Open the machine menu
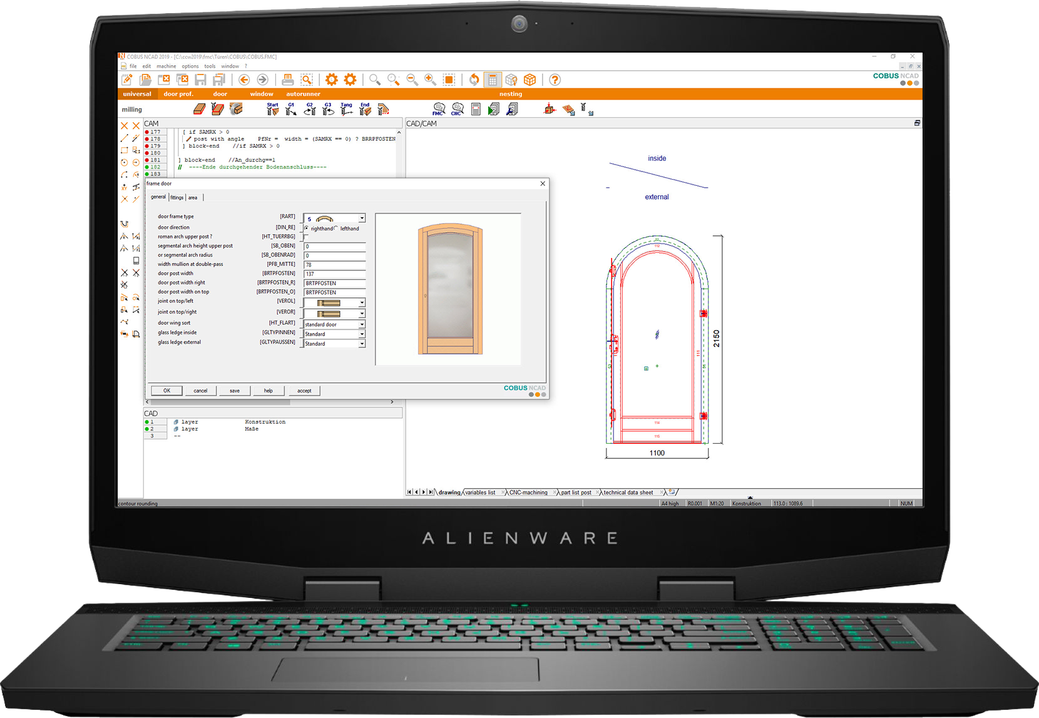Image resolution: width=1039 pixels, height=718 pixels. (166, 66)
